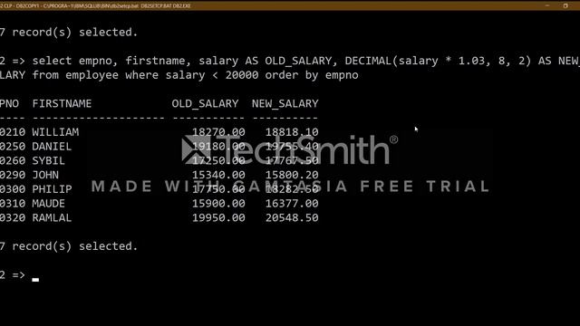Click old salary value 19950.00
The height and width of the screenshot is (326, 580).
218,217
